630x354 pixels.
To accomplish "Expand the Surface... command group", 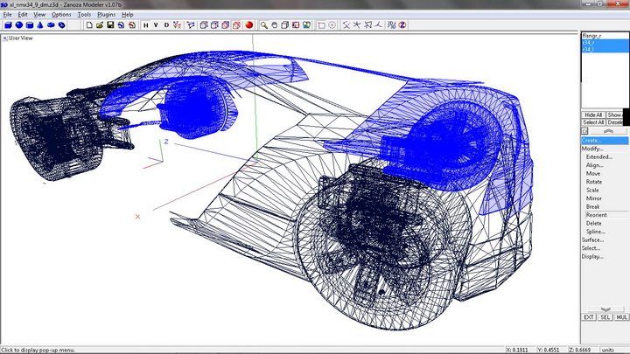I will coord(592,239).
